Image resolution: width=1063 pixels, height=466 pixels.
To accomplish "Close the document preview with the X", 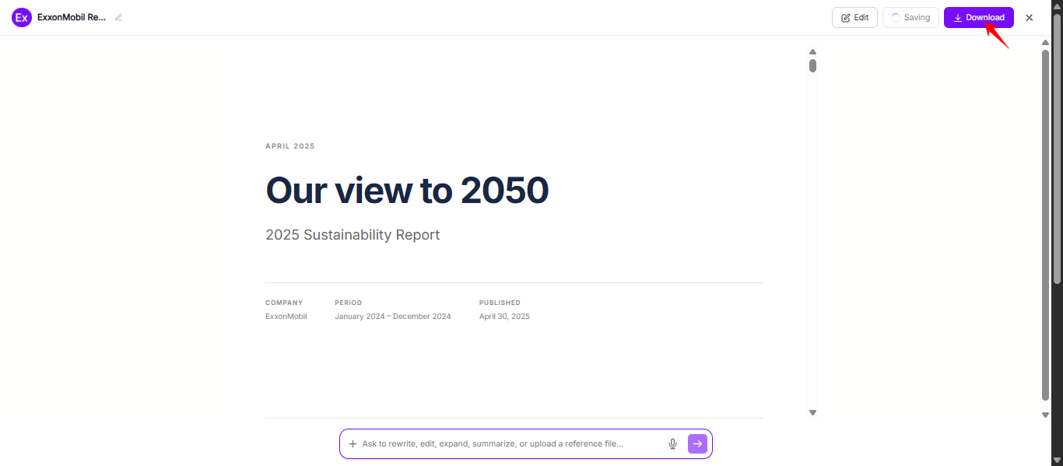I will pyautogui.click(x=1029, y=18).
